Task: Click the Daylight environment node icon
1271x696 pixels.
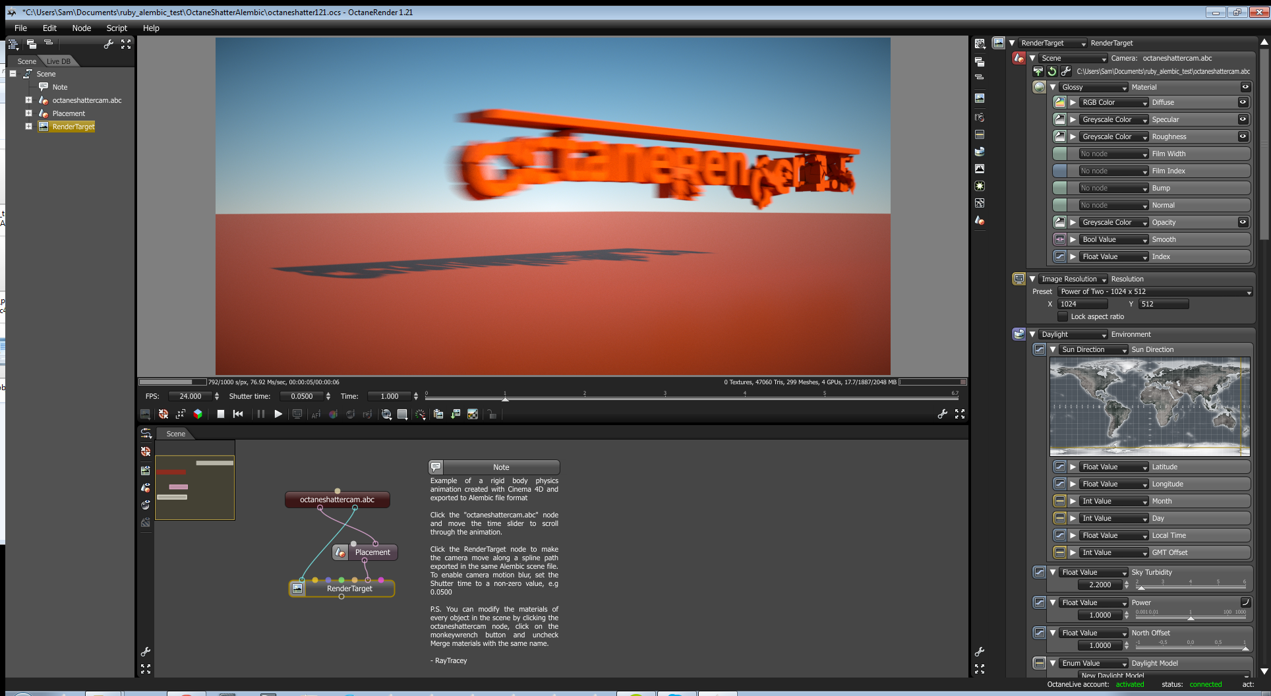Action: tap(1019, 334)
